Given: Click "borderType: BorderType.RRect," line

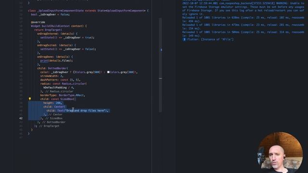Looking at the screenshot, I should 63,95.
